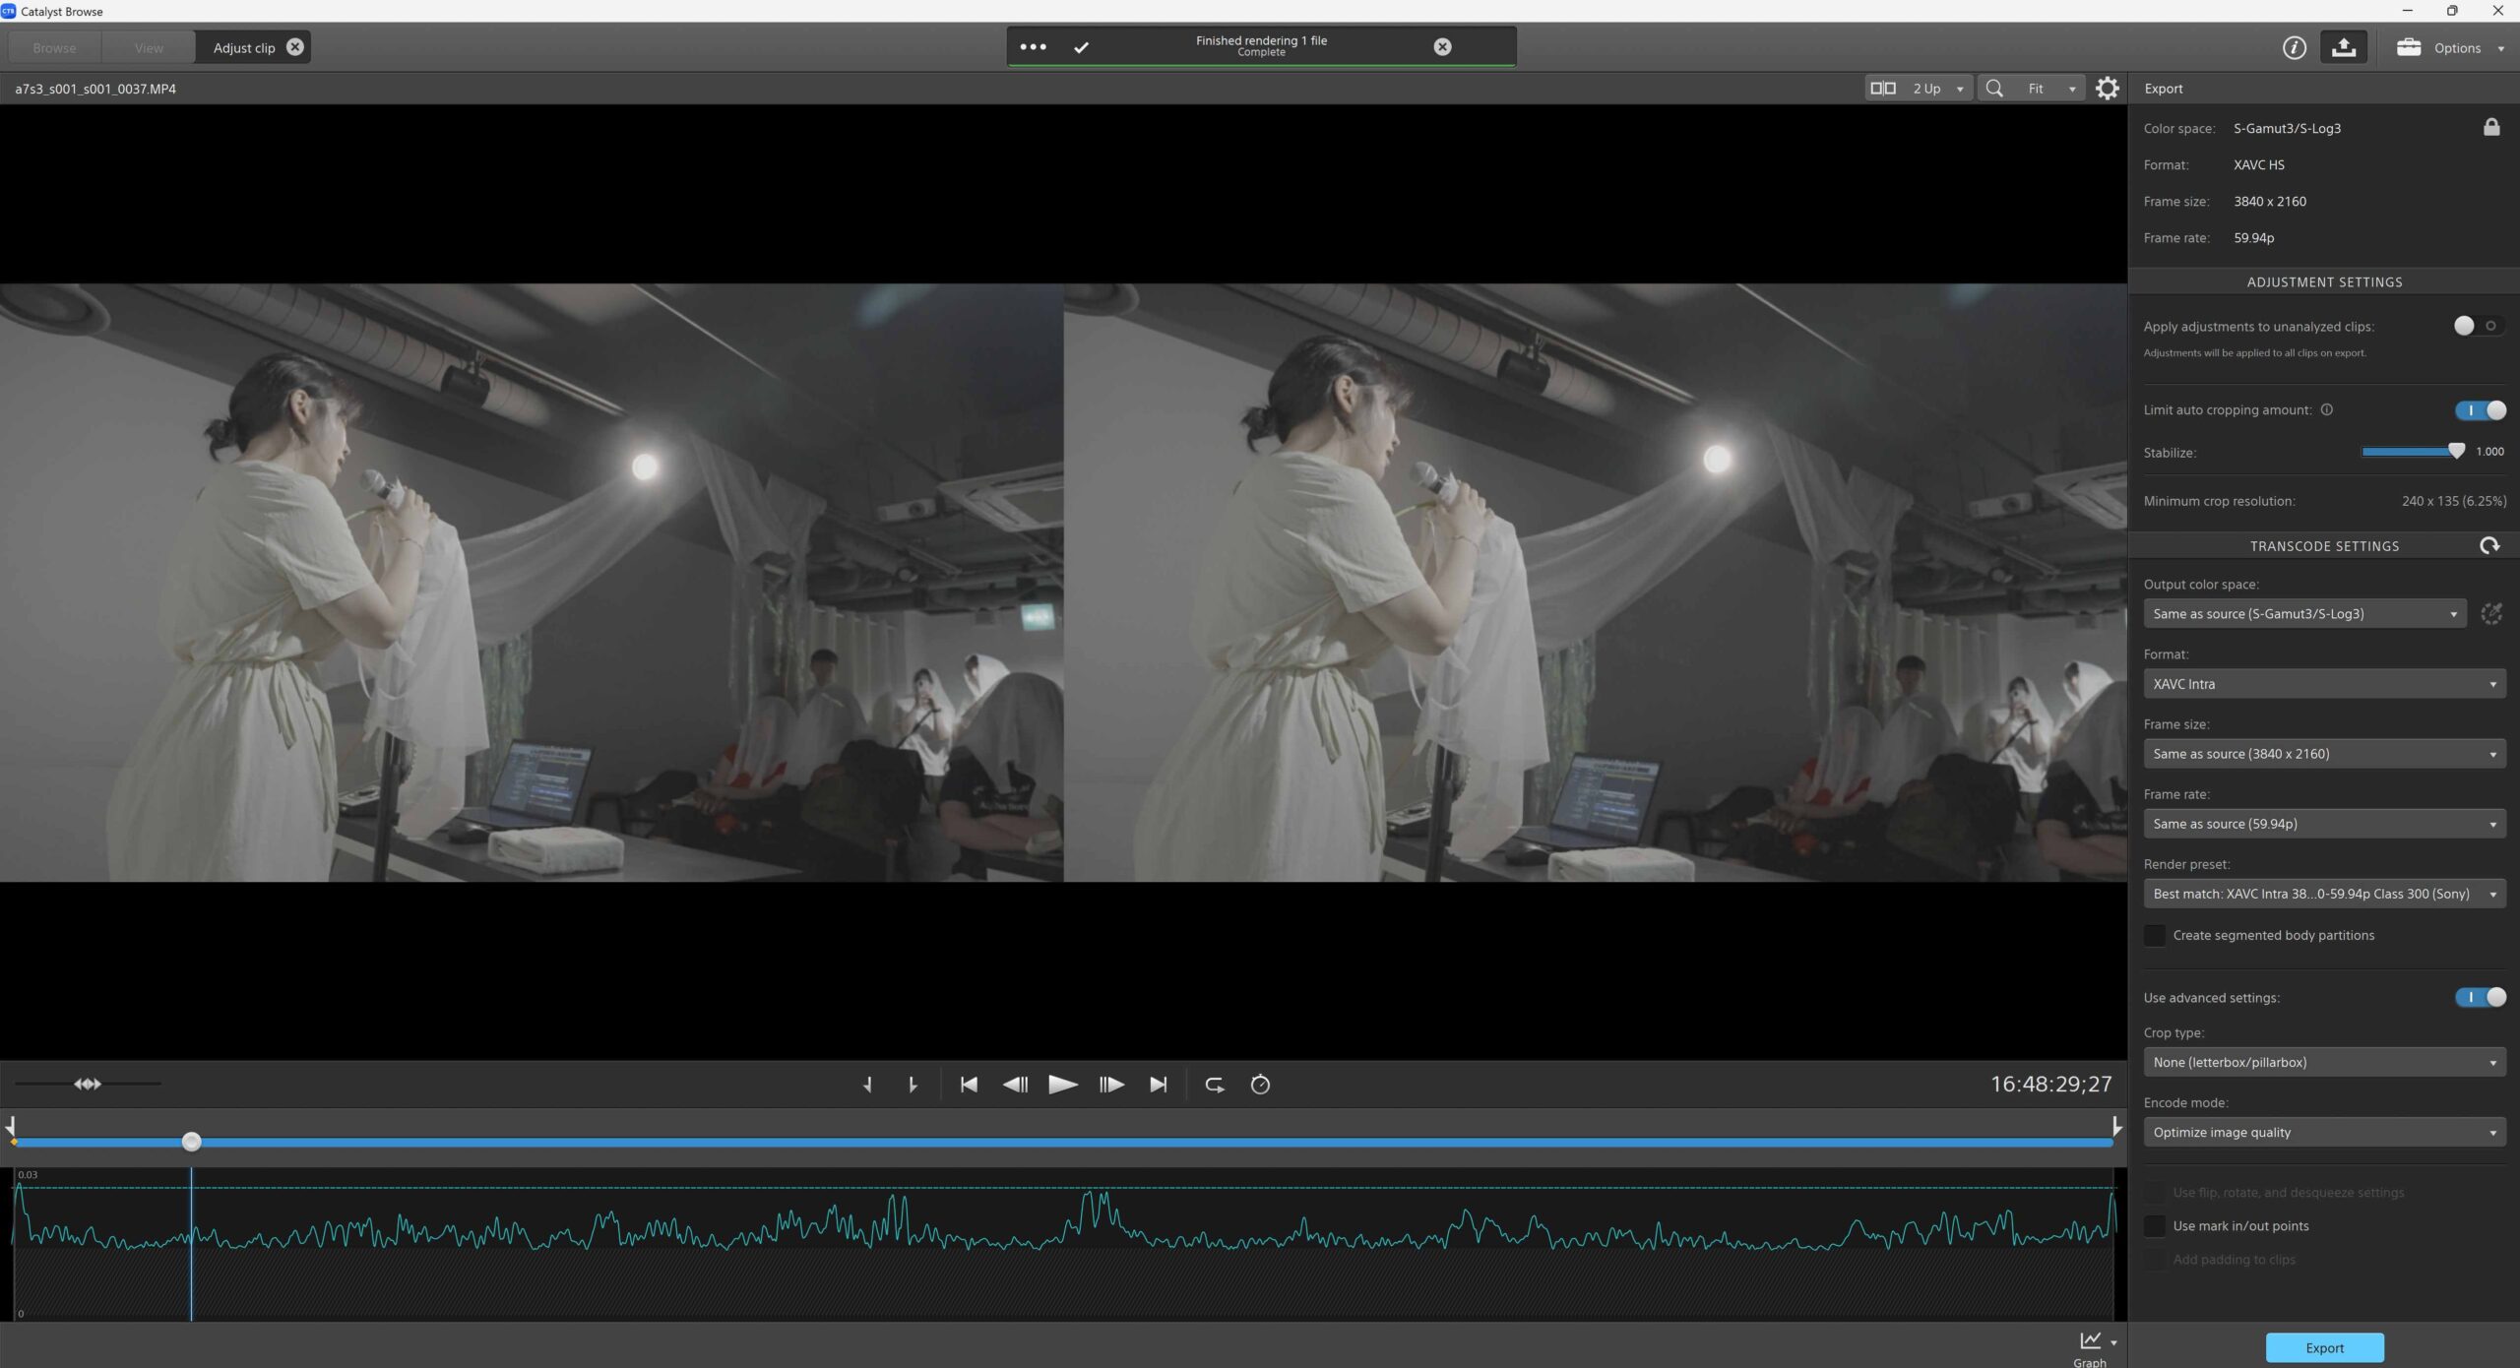Open the render activity ellipsis menu

[1033, 46]
